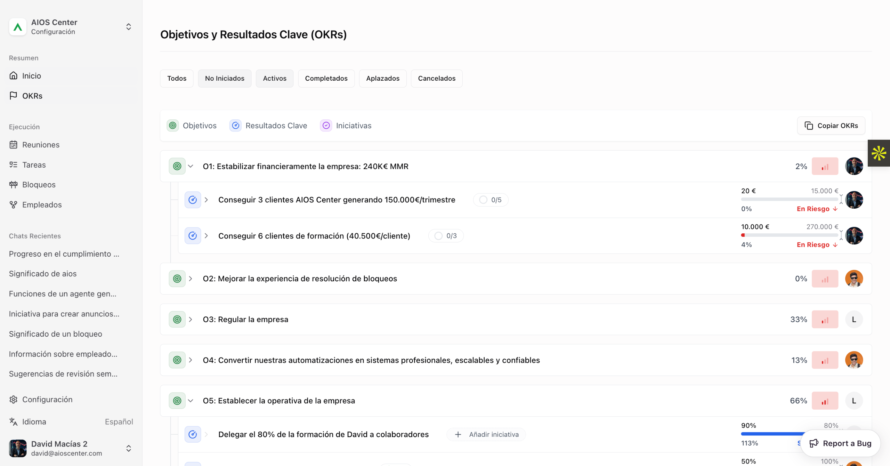Open the AIOS Center workspace switcher
Image resolution: width=890 pixels, height=466 pixels.
[x=128, y=27]
